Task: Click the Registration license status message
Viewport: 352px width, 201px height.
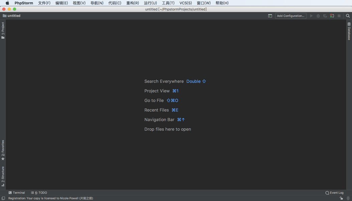Action: (x=51, y=198)
